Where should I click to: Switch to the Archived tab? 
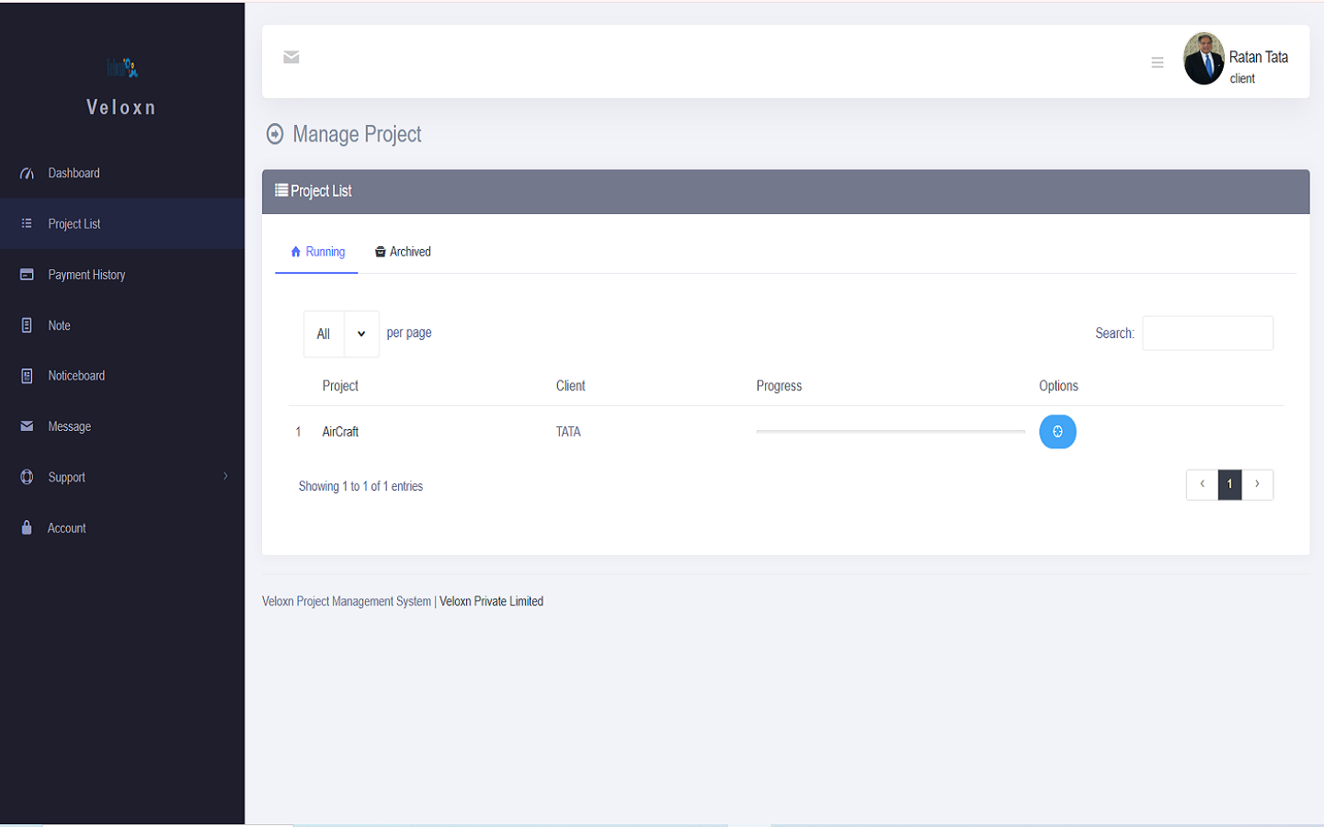coord(403,251)
